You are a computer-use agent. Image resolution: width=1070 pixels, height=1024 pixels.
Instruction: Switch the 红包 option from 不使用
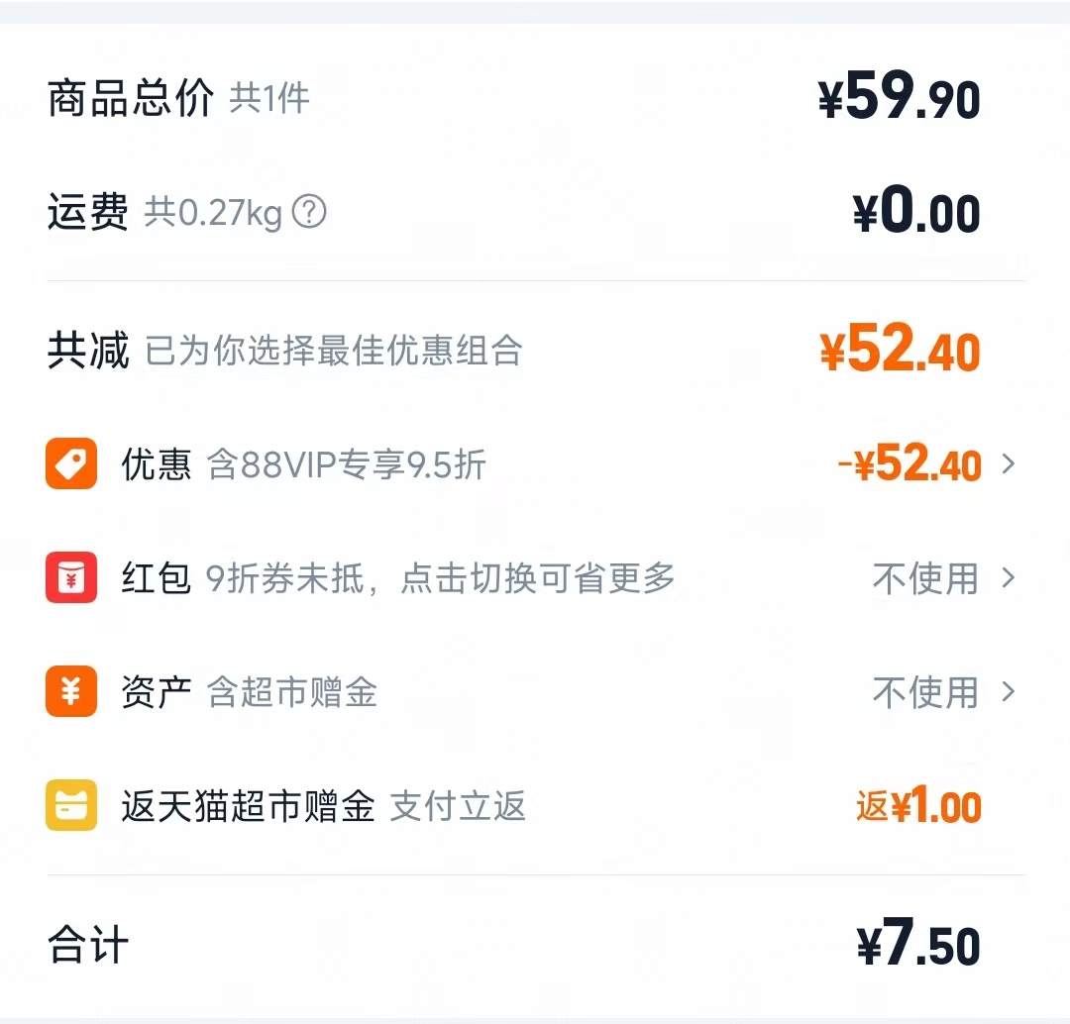tap(925, 579)
